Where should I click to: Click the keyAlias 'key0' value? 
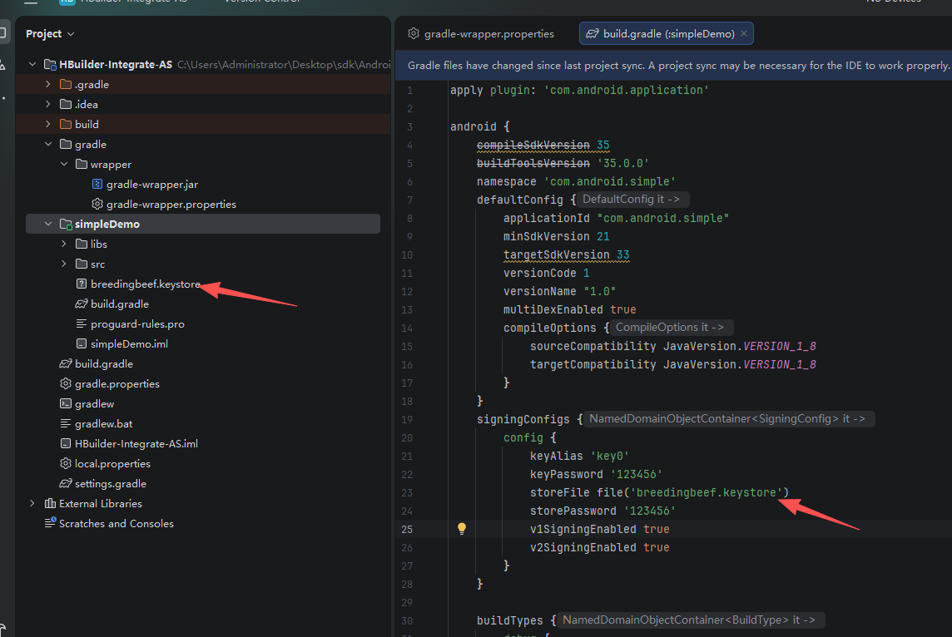(x=610, y=457)
